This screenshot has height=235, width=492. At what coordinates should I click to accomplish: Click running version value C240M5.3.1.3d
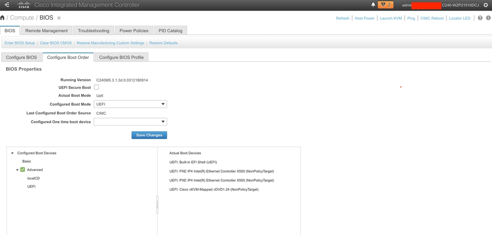coord(122,80)
